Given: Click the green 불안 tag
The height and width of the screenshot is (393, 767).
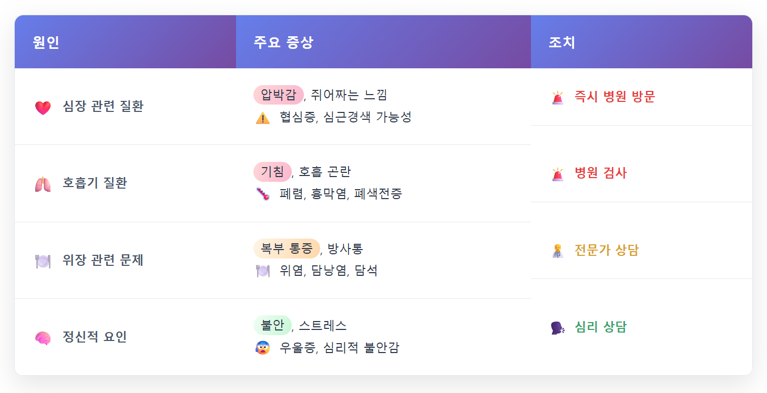Looking at the screenshot, I should (x=272, y=325).
